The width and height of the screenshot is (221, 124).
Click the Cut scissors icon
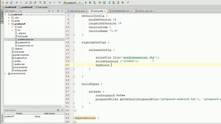[x=26, y=2]
